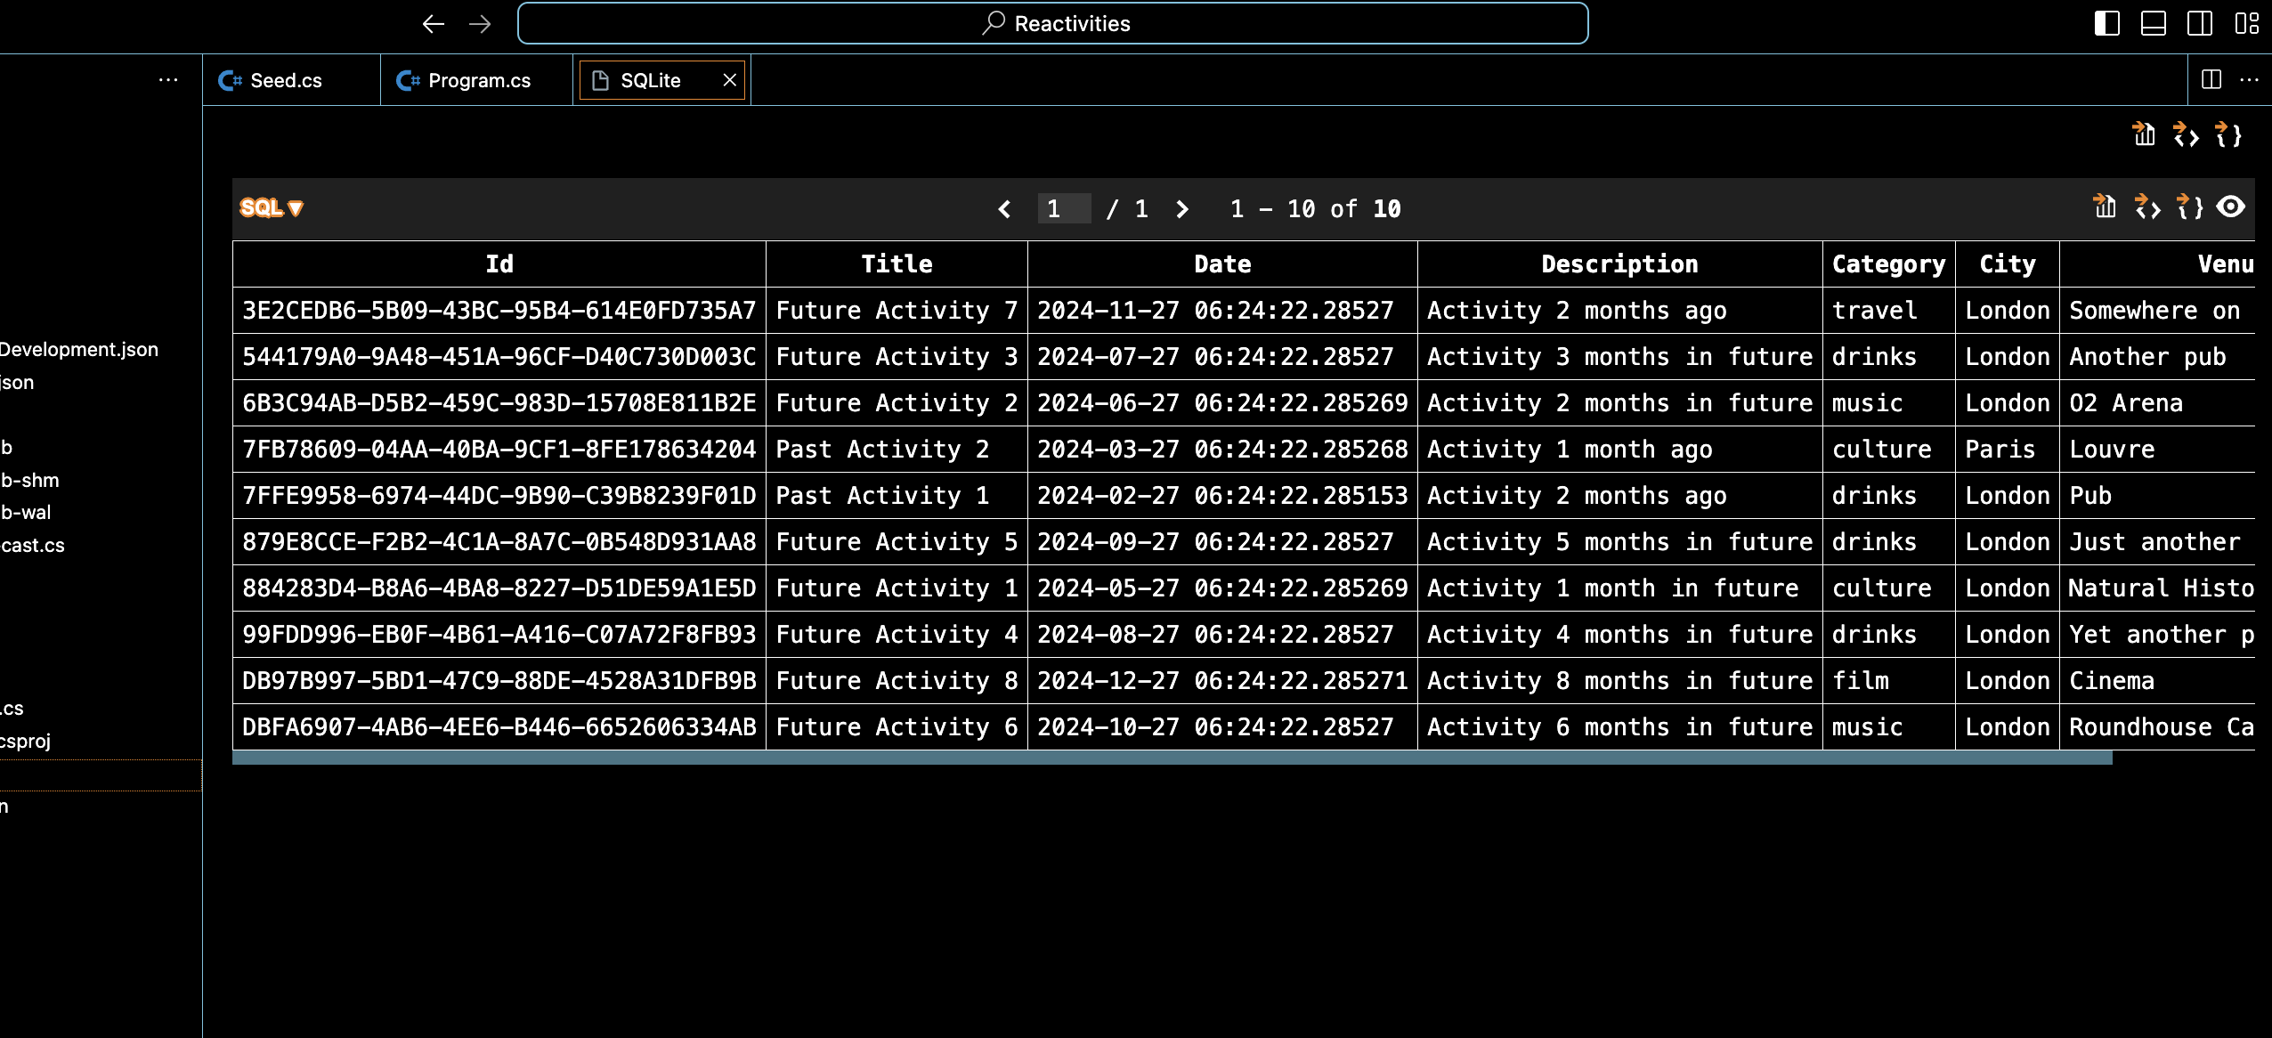Click the page number input field
Screen dimensions: 2272x1038
pos(1064,209)
